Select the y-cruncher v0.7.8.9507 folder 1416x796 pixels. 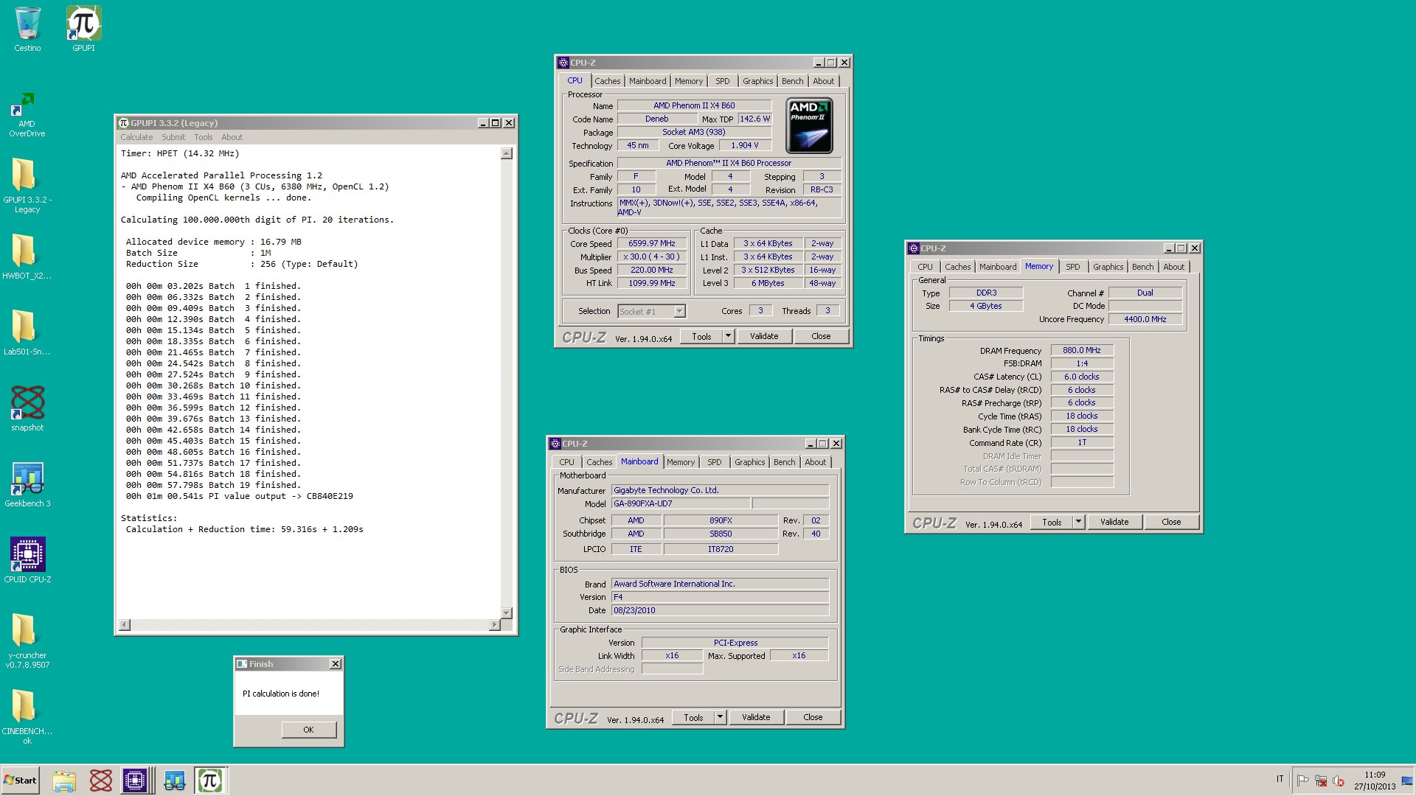coord(27,640)
